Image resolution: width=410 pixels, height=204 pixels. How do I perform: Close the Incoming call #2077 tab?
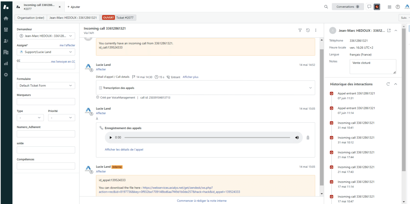tap(60, 7)
